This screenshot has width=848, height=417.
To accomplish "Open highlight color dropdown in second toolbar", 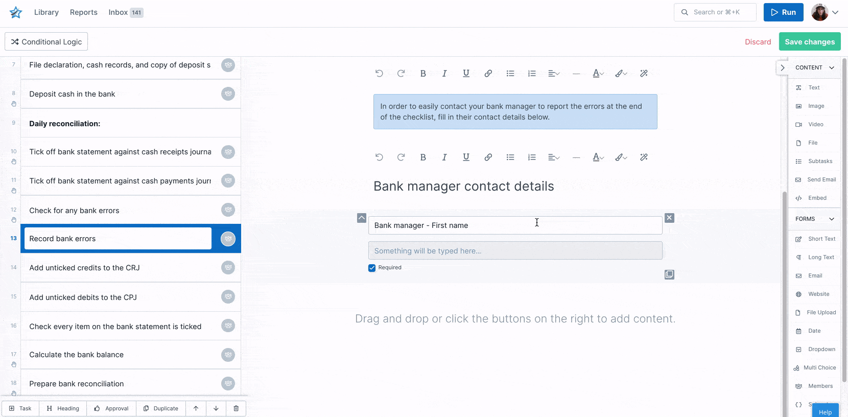I will (621, 157).
